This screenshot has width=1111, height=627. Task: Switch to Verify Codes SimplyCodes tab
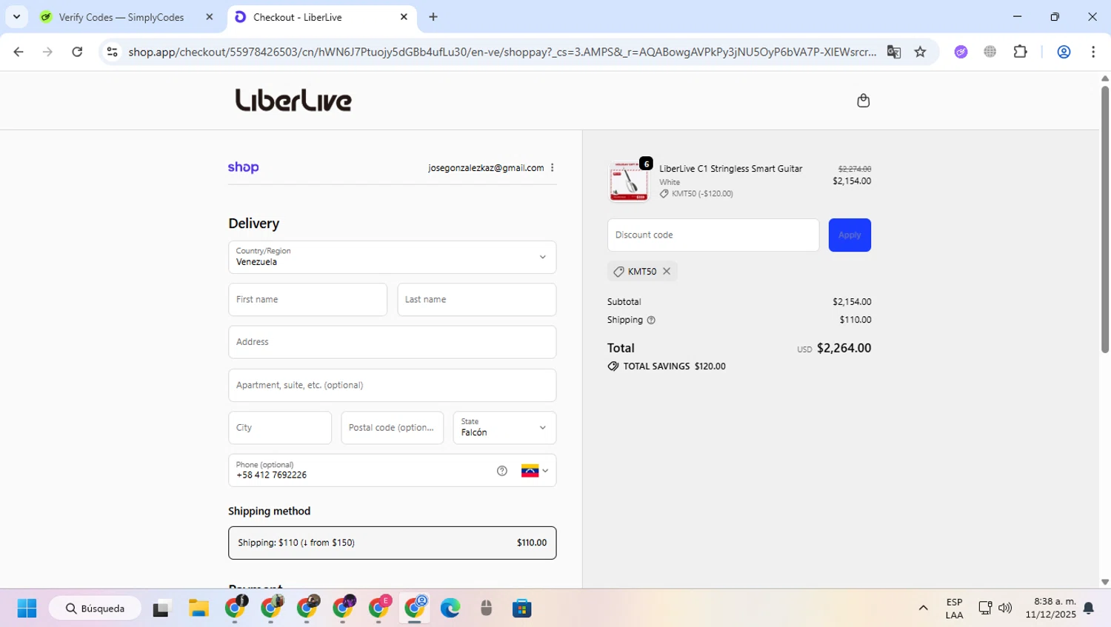coord(121,17)
